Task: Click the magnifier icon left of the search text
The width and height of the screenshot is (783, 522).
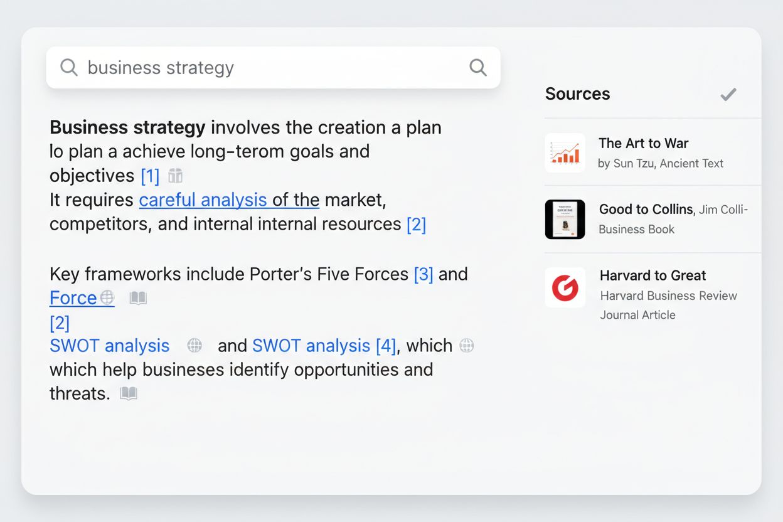Action: pyautogui.click(x=68, y=67)
